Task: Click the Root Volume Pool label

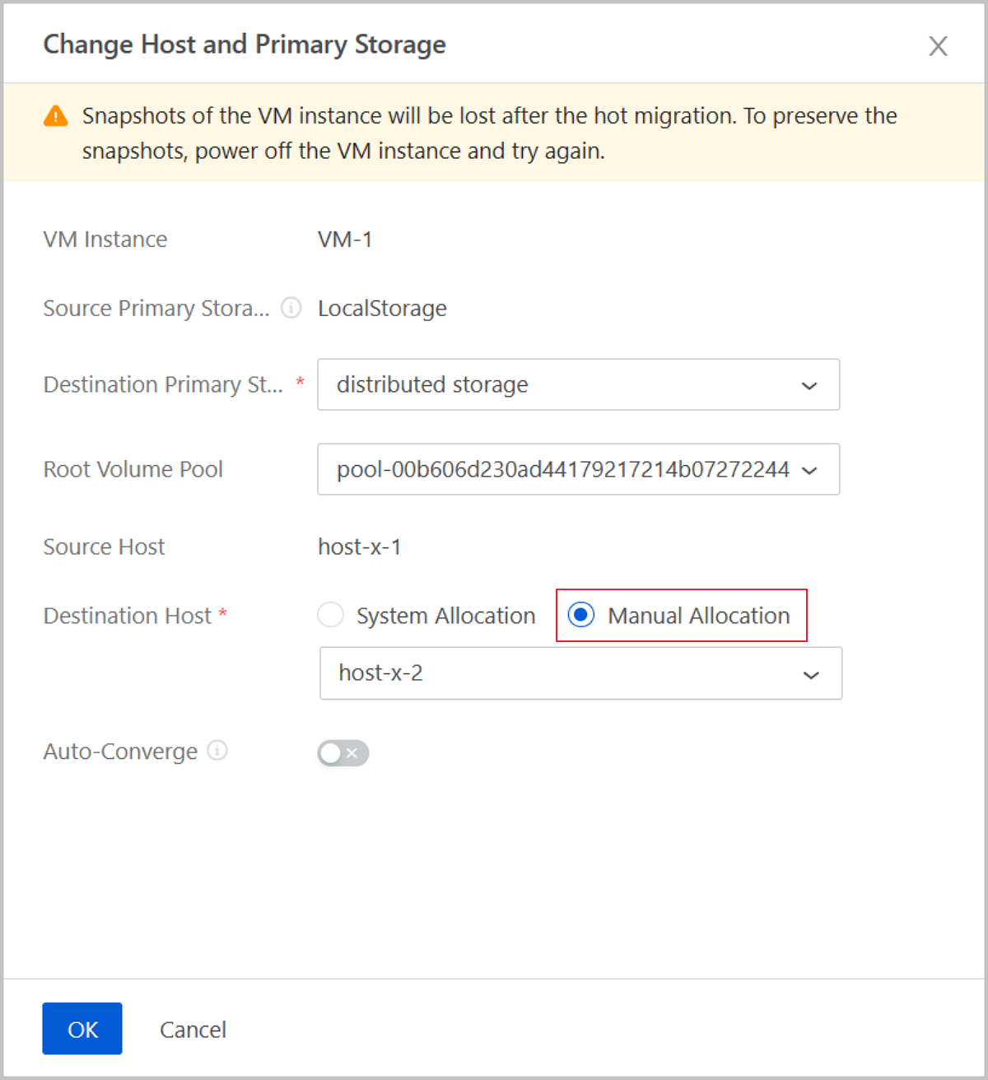Action: point(133,469)
